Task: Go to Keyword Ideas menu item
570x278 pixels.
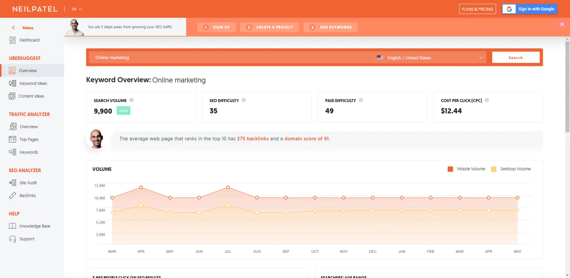Action: pos(33,83)
